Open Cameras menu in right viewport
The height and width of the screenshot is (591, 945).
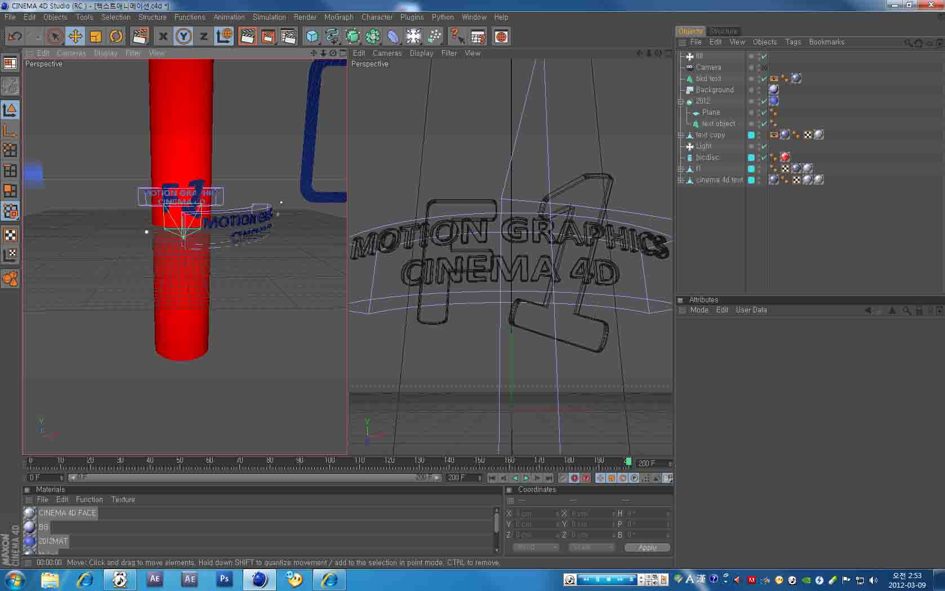387,53
